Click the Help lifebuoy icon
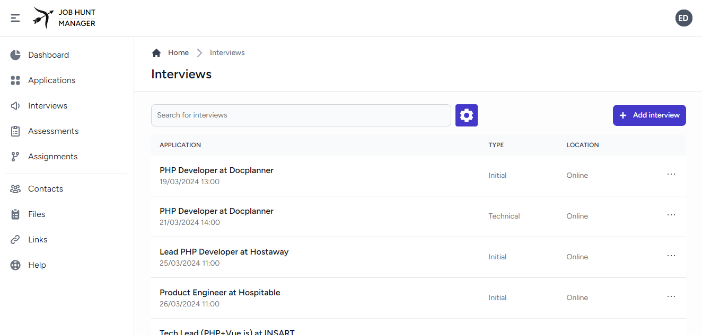 pos(15,265)
